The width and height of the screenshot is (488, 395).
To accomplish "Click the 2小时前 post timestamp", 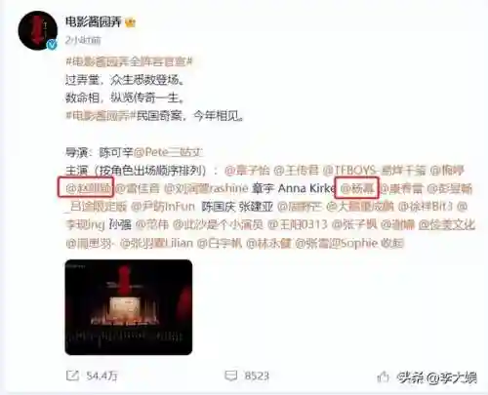I will click(x=83, y=40).
